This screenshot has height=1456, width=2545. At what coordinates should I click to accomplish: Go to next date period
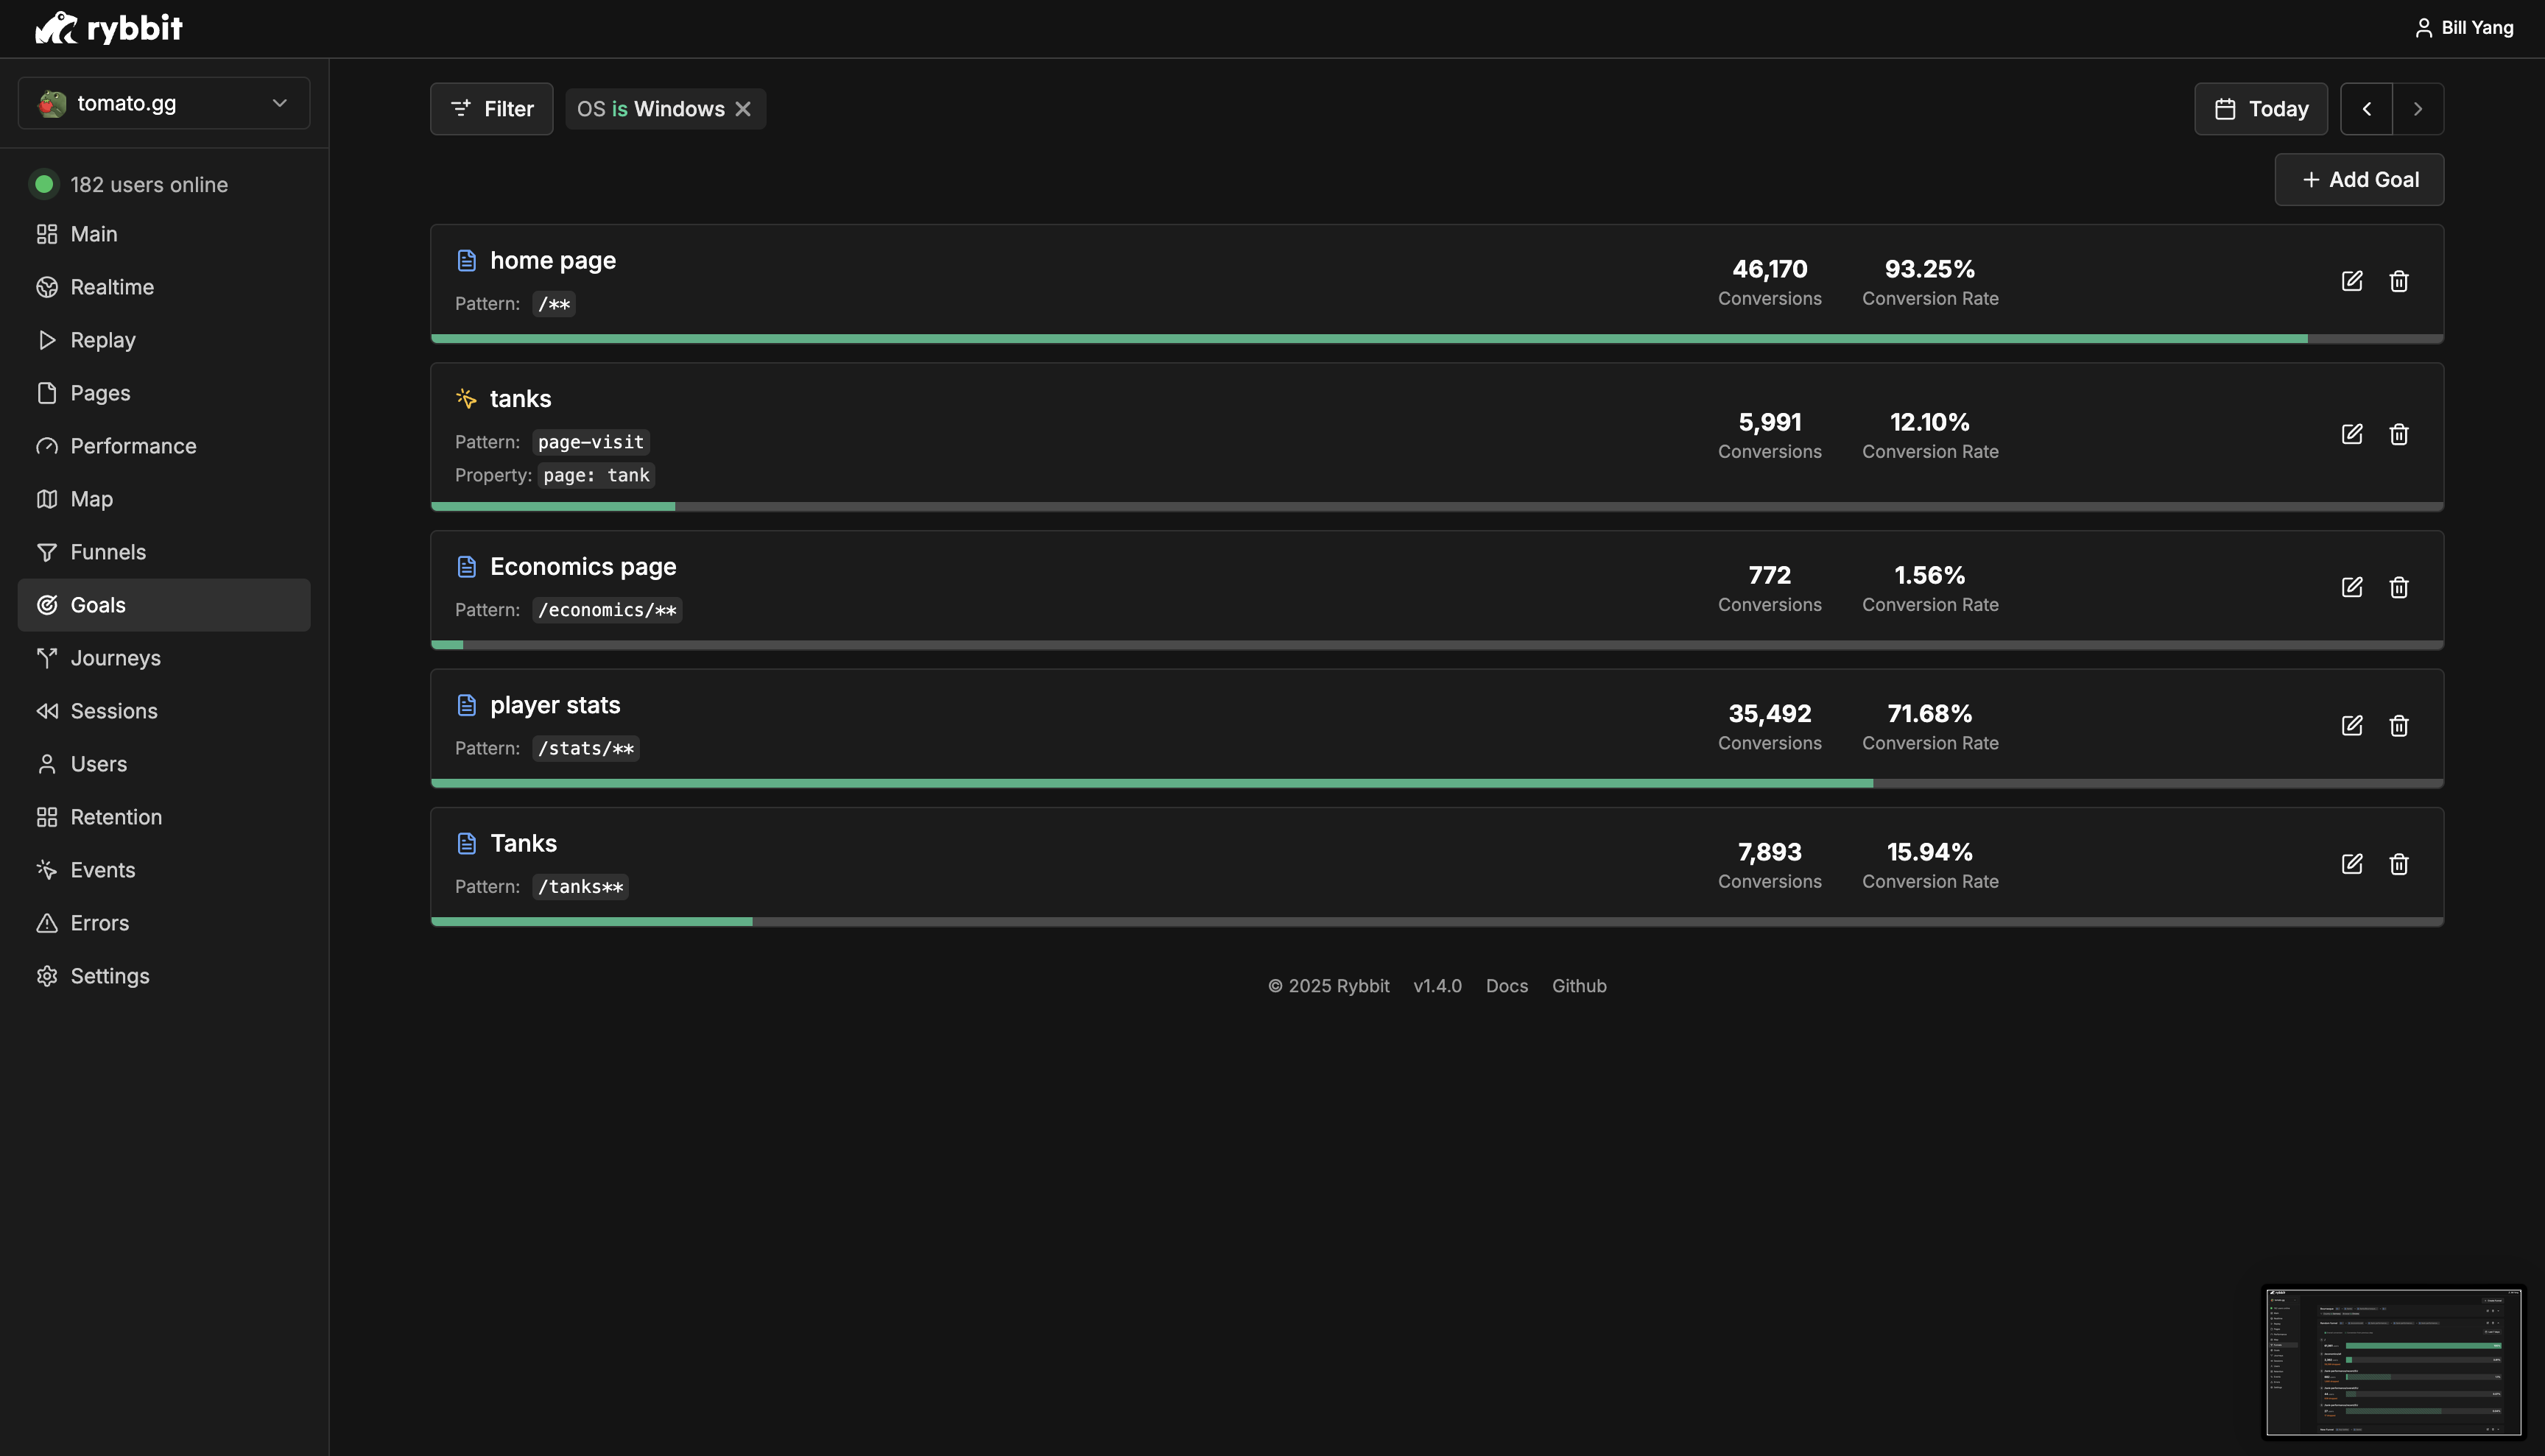(2417, 109)
